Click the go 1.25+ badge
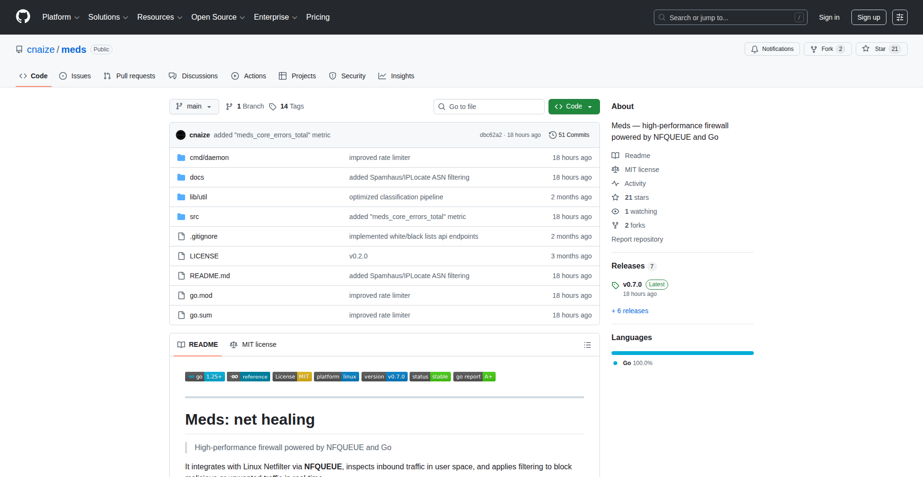The height and width of the screenshot is (477, 923). (x=205, y=377)
